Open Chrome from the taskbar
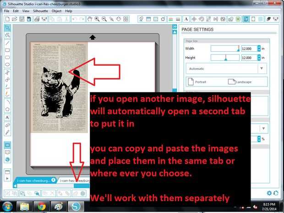Screen dimensions: 284x213 pos(42,207)
